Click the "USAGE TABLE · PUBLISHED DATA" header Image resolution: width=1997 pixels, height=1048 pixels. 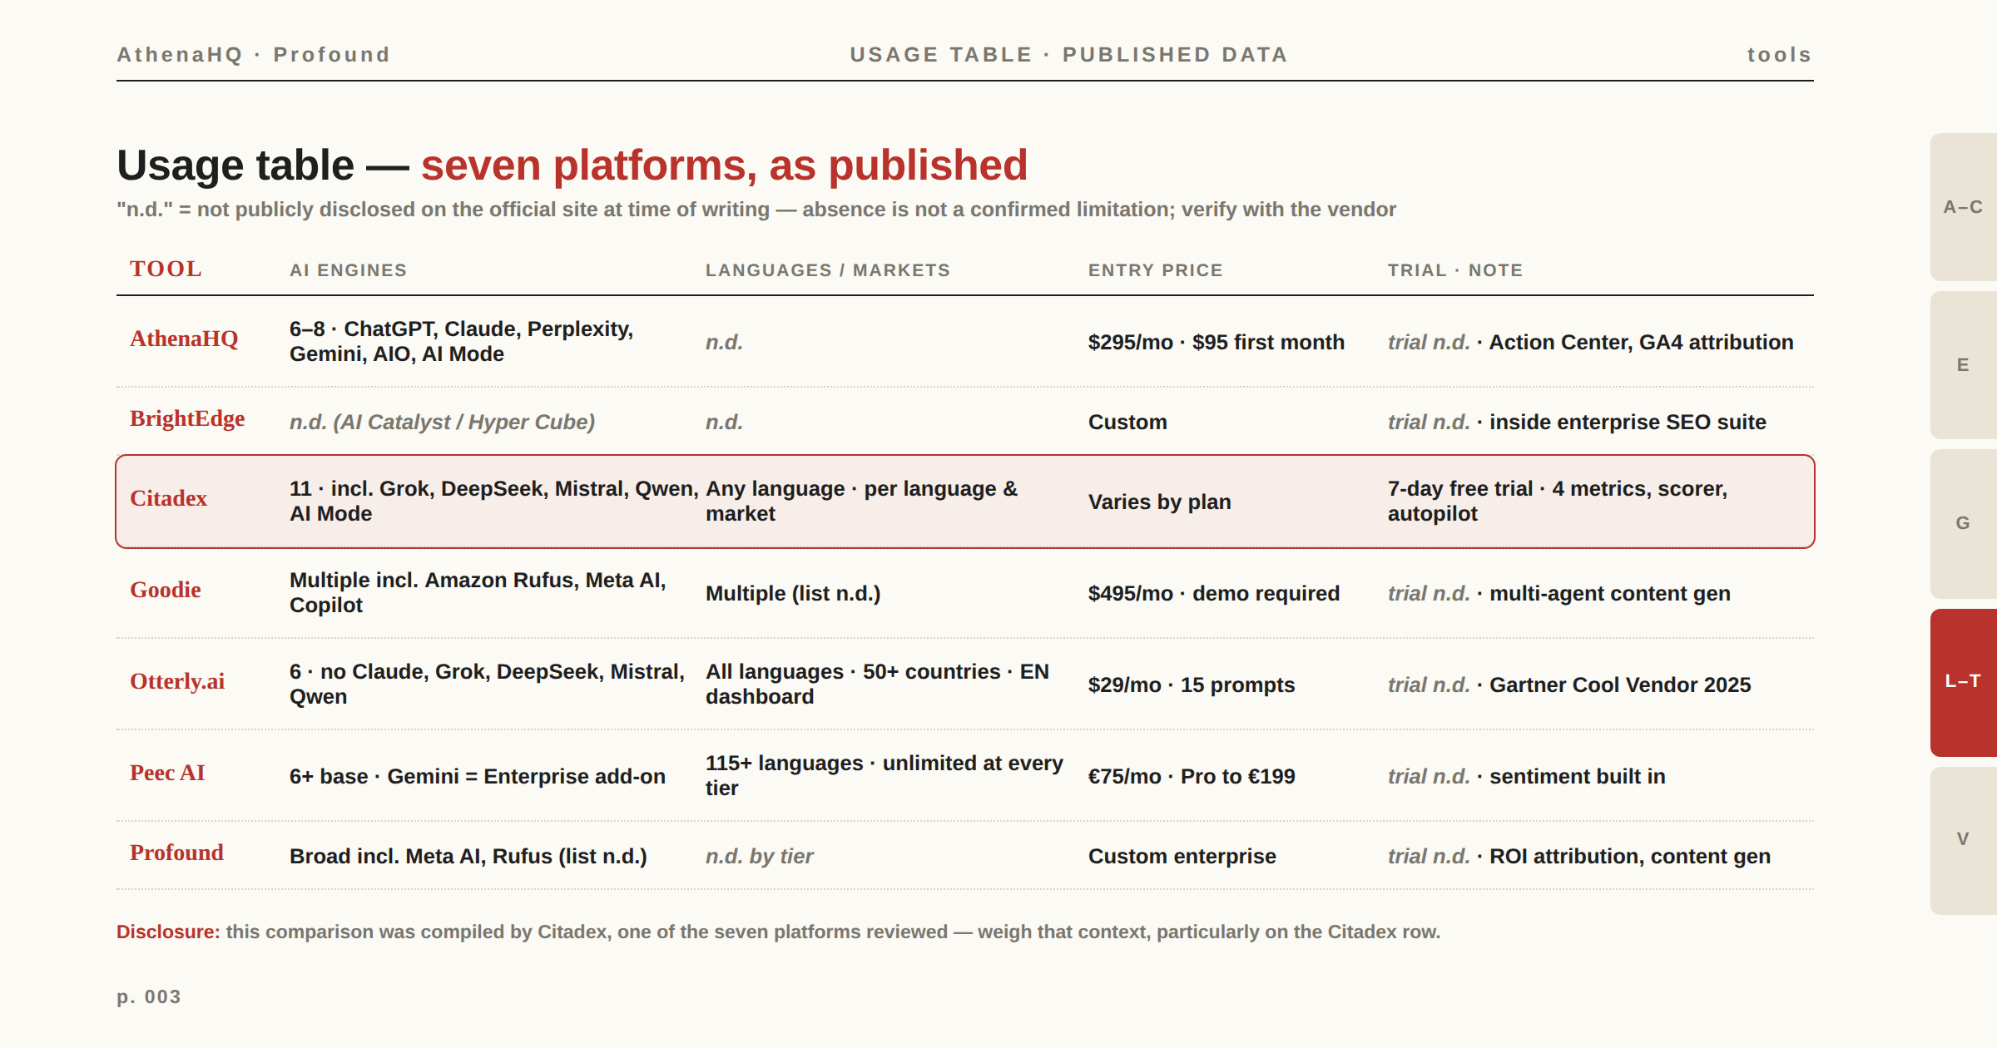click(x=1068, y=55)
